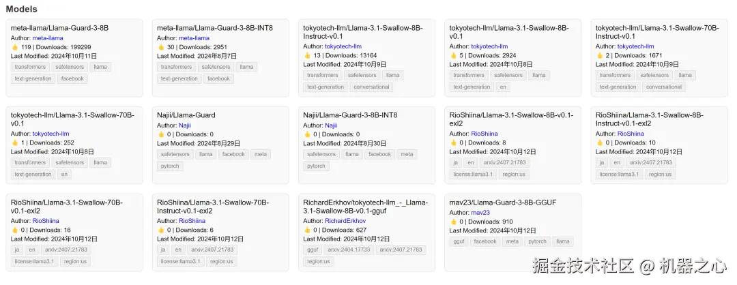The height and width of the screenshot is (285, 737).
Task: Click 'facebook' tag on meta-llama/Llama-Guard-3-8B card
Action: tap(72, 79)
